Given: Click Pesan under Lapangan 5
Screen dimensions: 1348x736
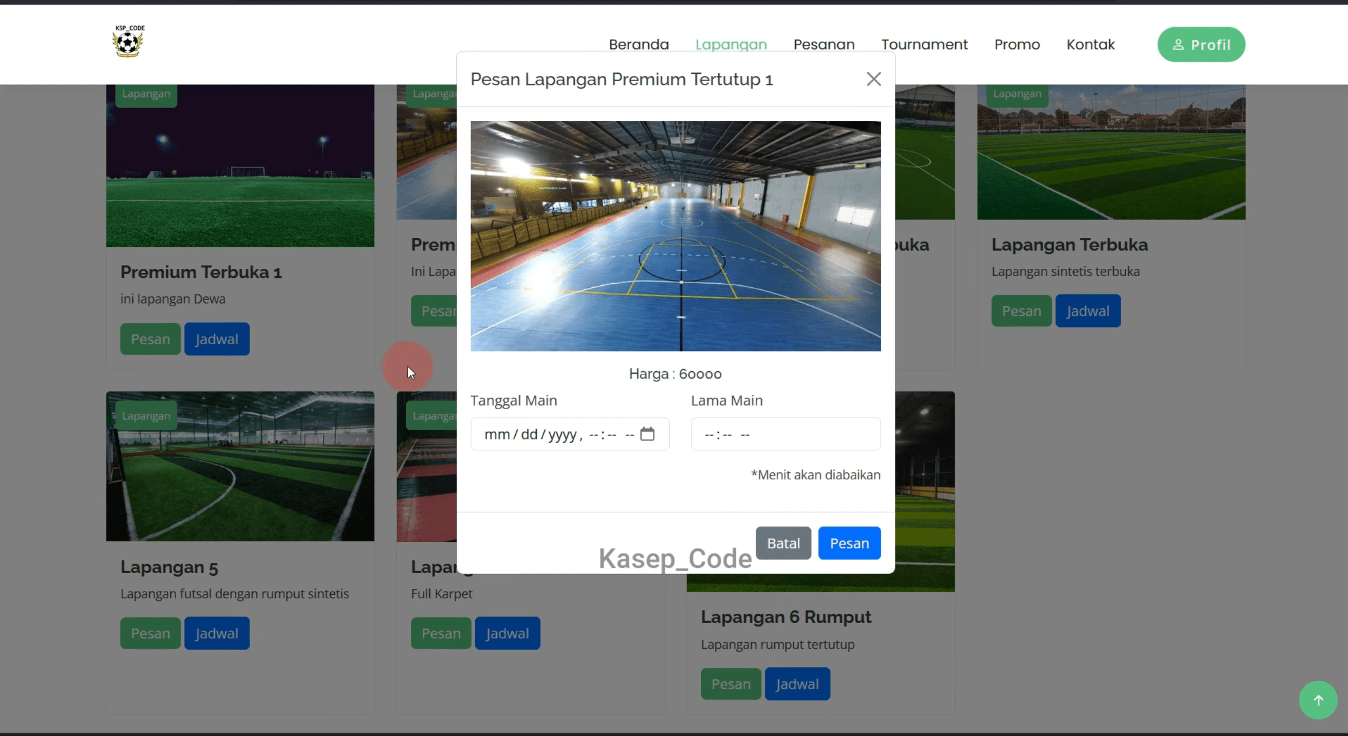Looking at the screenshot, I should tap(150, 633).
